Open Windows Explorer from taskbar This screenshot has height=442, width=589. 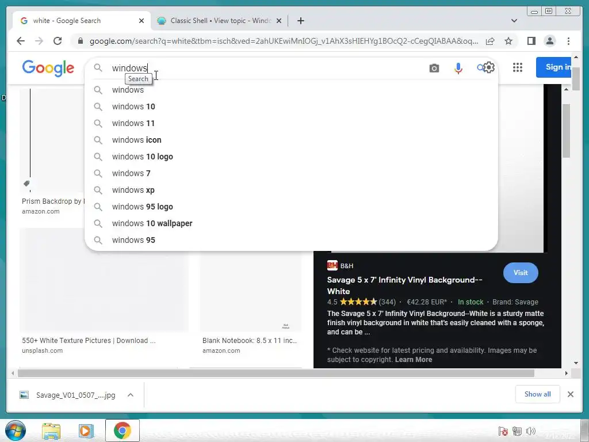pyautogui.click(x=51, y=430)
